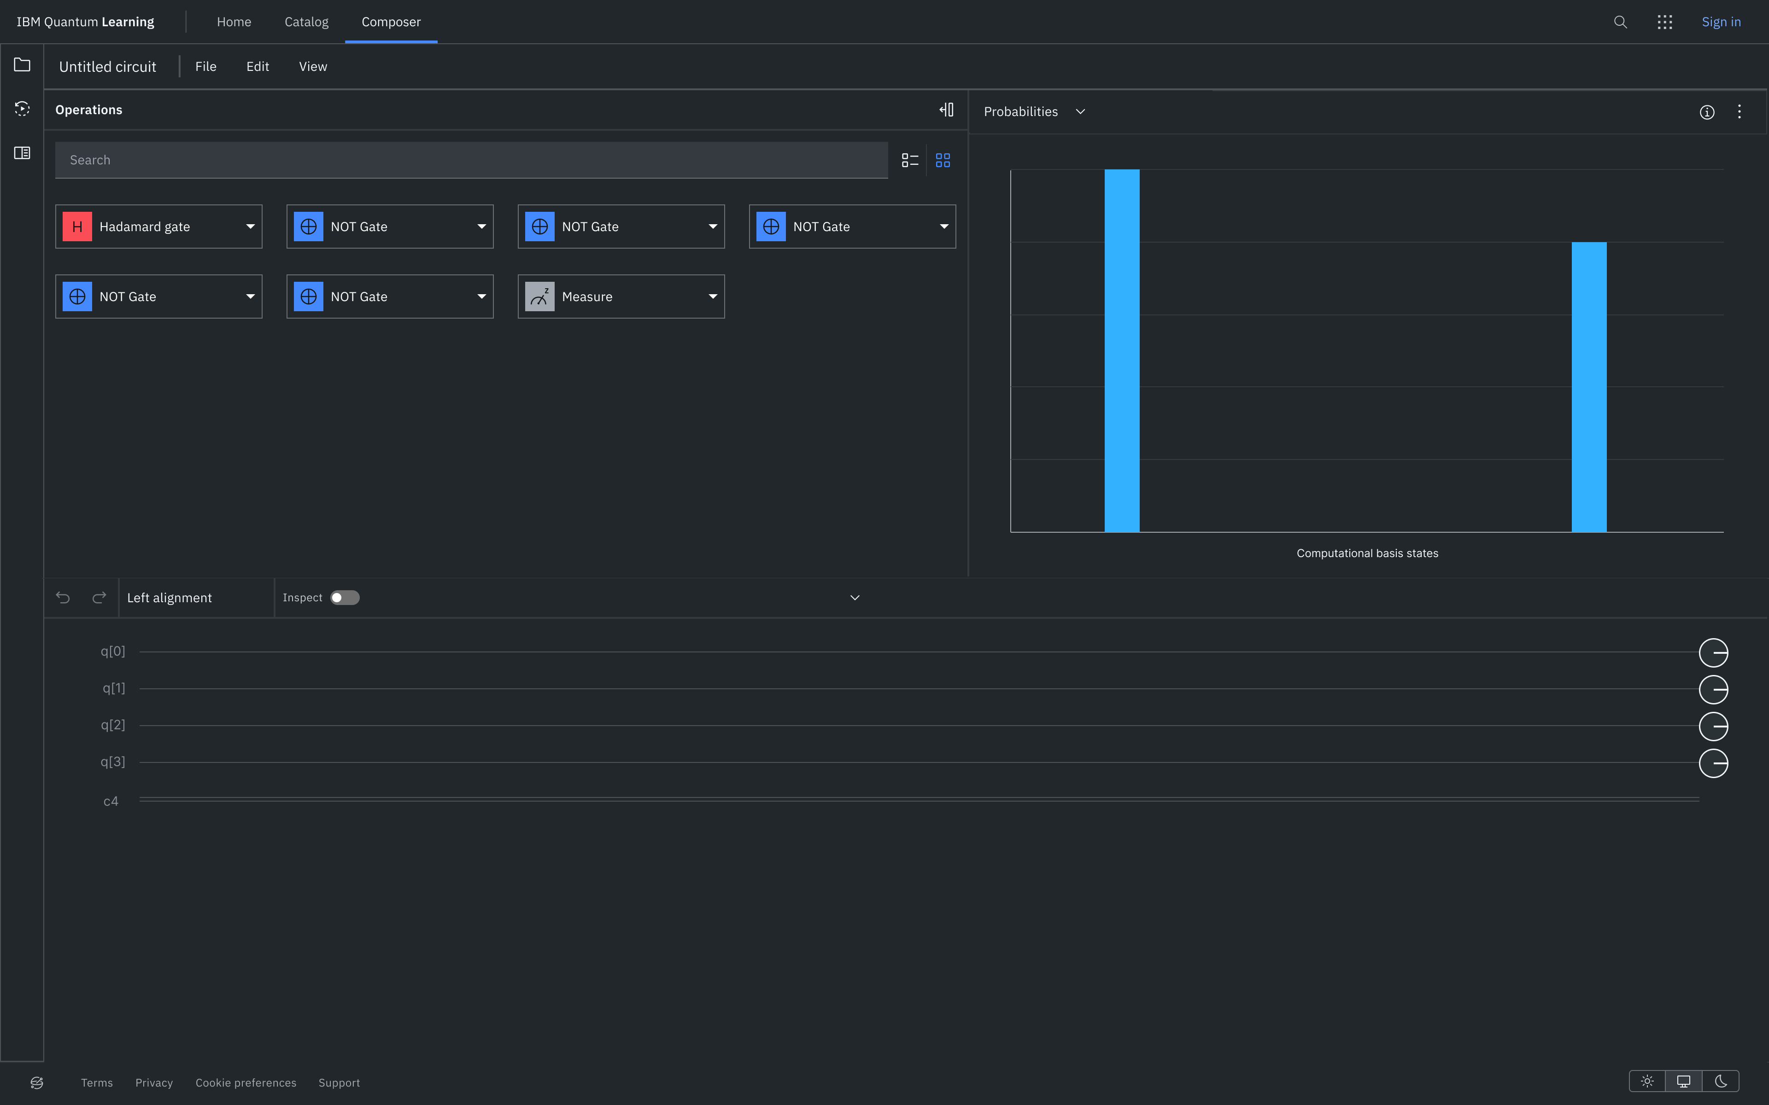1769x1105 pixels.
Task: Open the jobs panel icon in sidebar
Action: [x=22, y=109]
